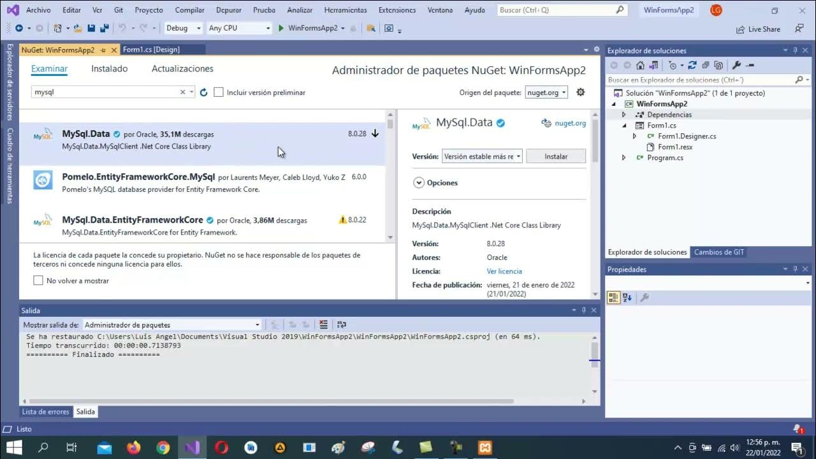Expand the Dependencias tree node

tap(624, 115)
